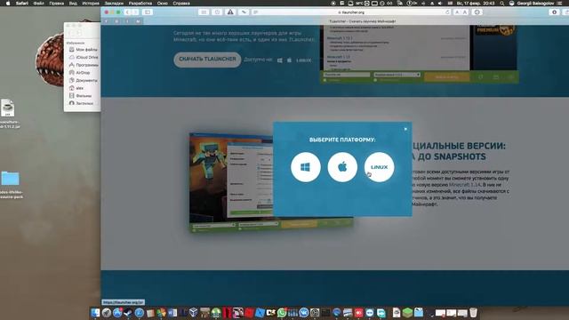Select Документы in the Finder sidebar
This screenshot has height=320, width=569.
coord(83,80)
